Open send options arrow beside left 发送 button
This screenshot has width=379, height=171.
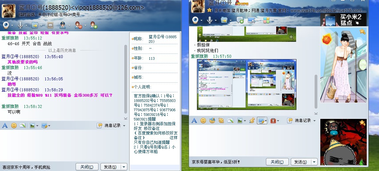(124, 167)
